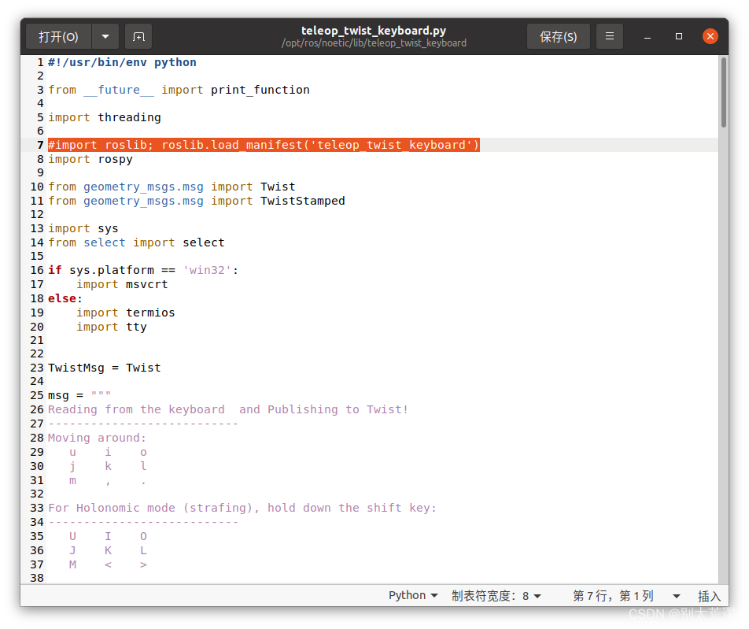The image size is (749, 629).
Task: Open the hamburger menu
Action: (x=610, y=35)
